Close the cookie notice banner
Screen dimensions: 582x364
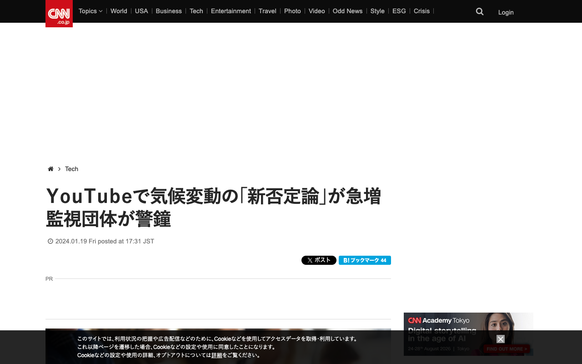click(501, 339)
